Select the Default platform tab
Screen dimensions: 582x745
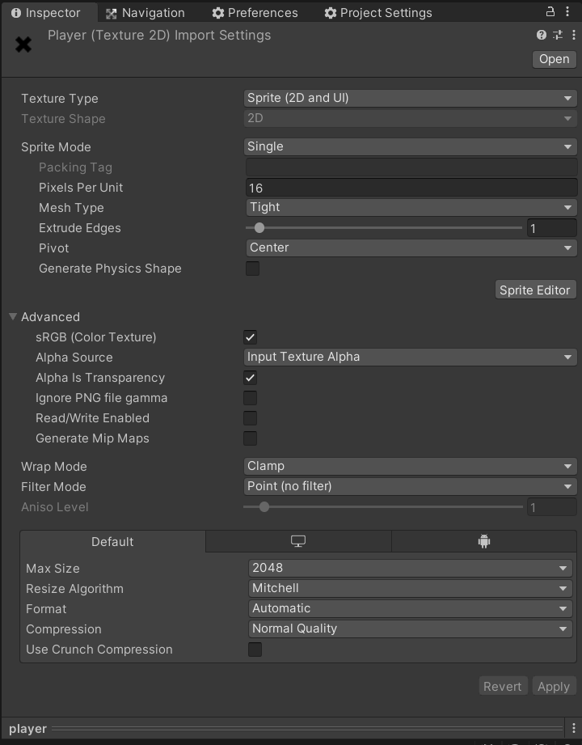tap(112, 542)
